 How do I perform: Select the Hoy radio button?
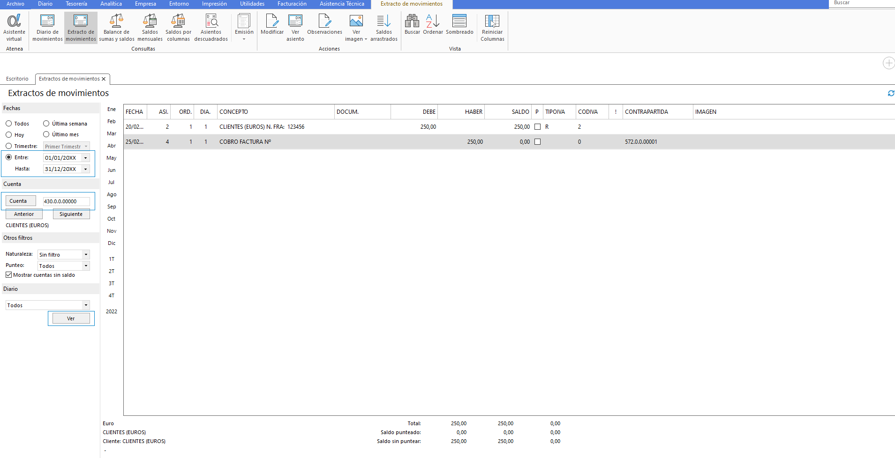coord(8,135)
